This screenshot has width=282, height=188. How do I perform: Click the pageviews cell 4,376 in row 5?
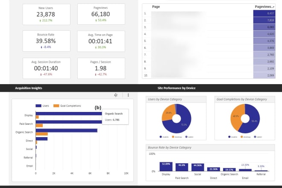tap(264, 41)
